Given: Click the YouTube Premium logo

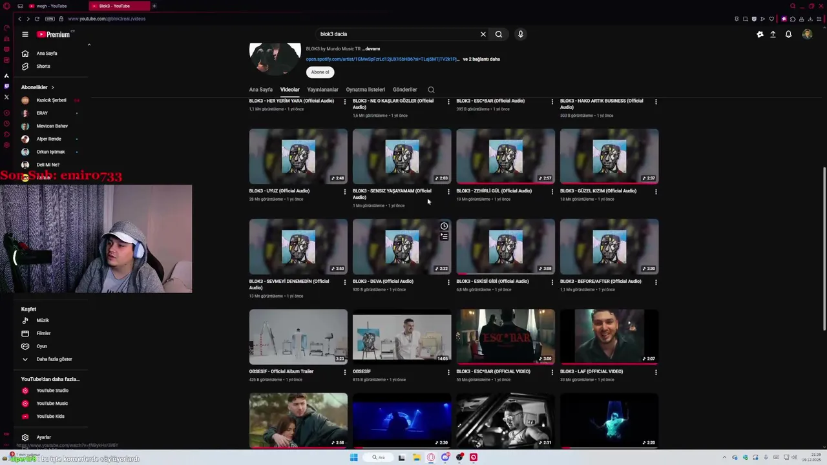Looking at the screenshot, I should coord(54,34).
